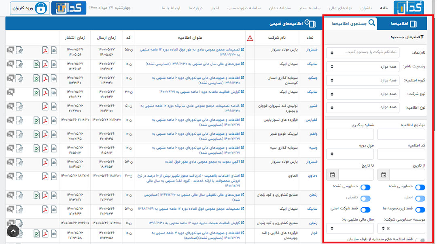Toggle the فقط شرکت اصلی switch

[365, 210]
